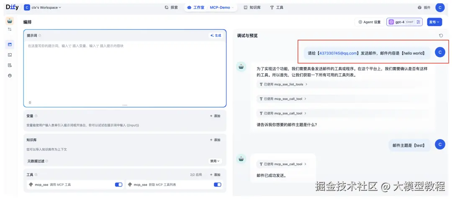Click the 调试与预览 heading
Image resolution: width=452 pixels, height=199 pixels.
pyautogui.click(x=247, y=36)
